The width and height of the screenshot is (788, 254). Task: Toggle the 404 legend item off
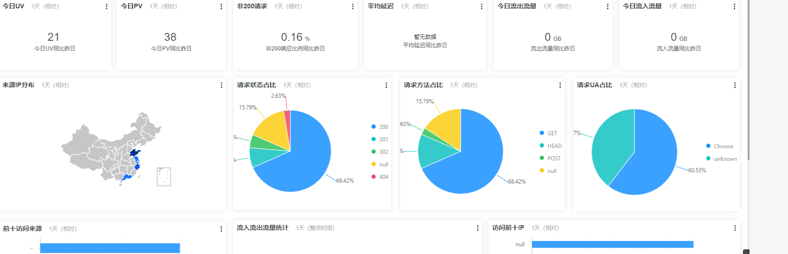click(x=380, y=177)
